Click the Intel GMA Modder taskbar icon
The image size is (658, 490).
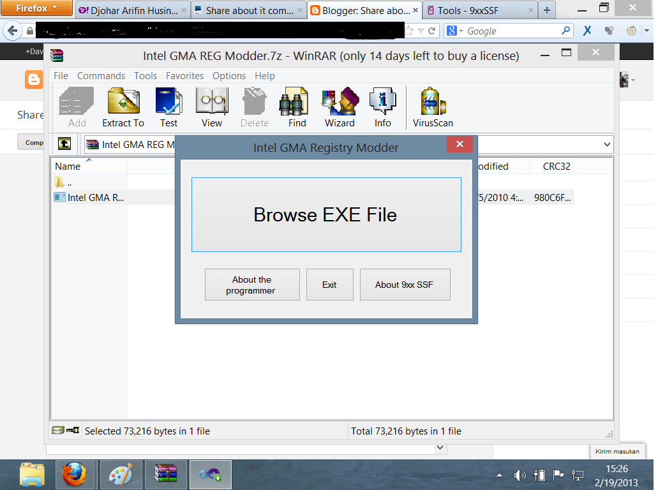pyautogui.click(x=210, y=475)
